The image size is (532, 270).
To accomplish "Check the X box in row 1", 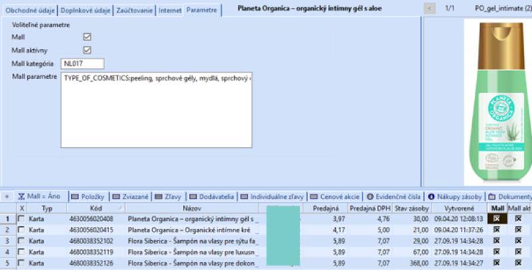I will pyautogui.click(x=21, y=219).
